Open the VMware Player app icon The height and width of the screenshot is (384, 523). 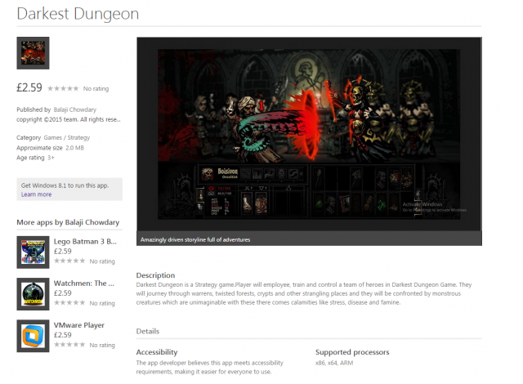pos(33,336)
